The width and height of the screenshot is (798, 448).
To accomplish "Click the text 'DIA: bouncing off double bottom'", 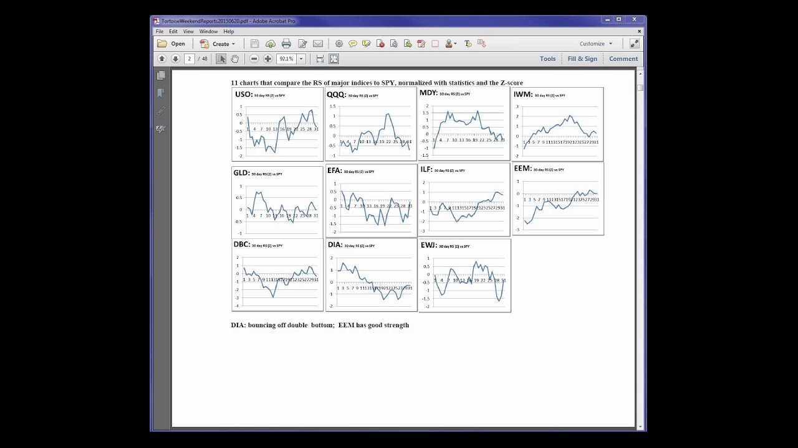I will [x=282, y=325].
